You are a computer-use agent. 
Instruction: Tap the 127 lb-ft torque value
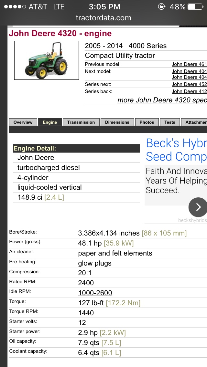click(x=109, y=303)
